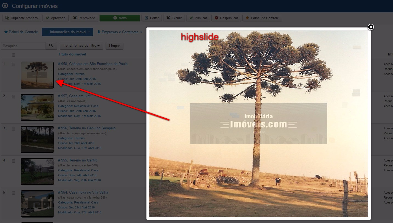The width and height of the screenshot is (393, 223).
Task: Click the Excluir toolbar button
Action: pyautogui.click(x=174, y=18)
